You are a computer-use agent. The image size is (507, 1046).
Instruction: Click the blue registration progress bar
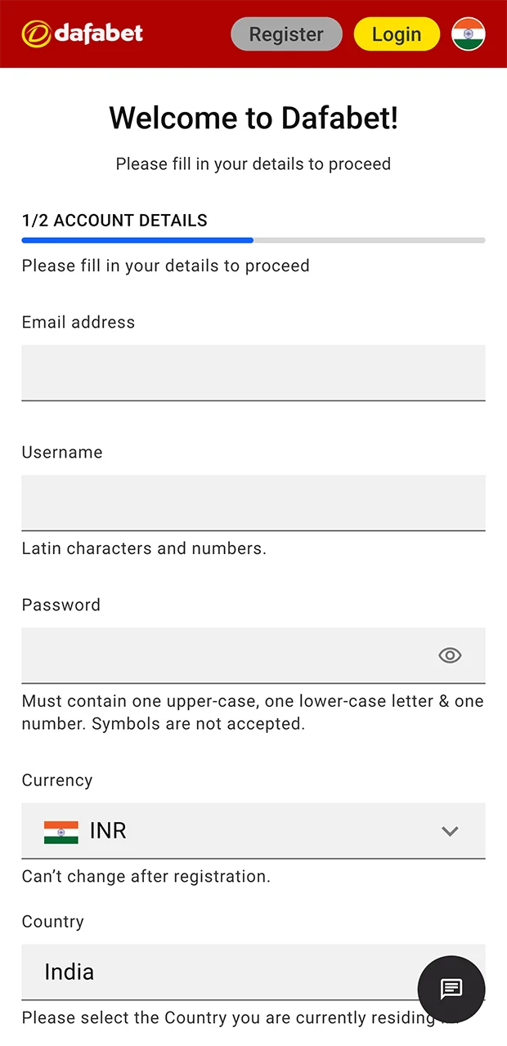point(137,240)
